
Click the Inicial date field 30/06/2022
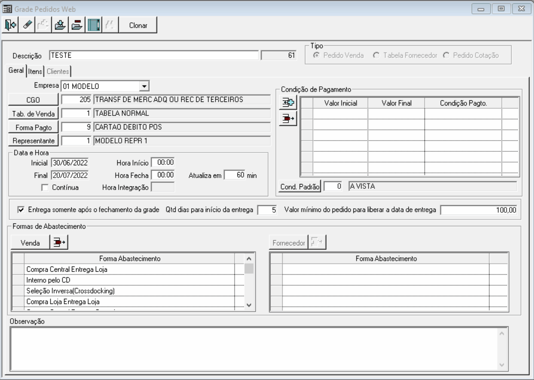tap(70, 163)
